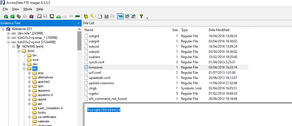Click the Create Disk Image icon
Image resolution: width=292 pixels, height=126 pixels.
click(x=39, y=17)
